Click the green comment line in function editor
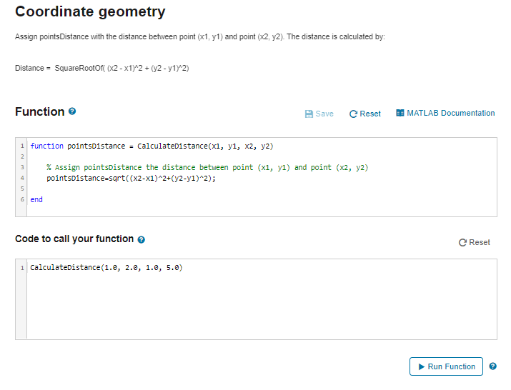511x390 pixels. (x=207, y=167)
